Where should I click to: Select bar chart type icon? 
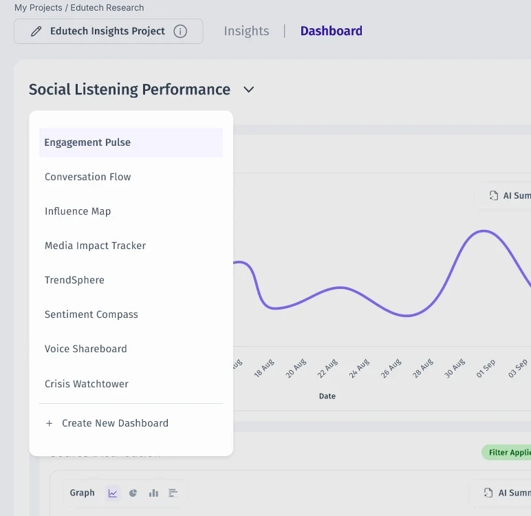tap(153, 493)
